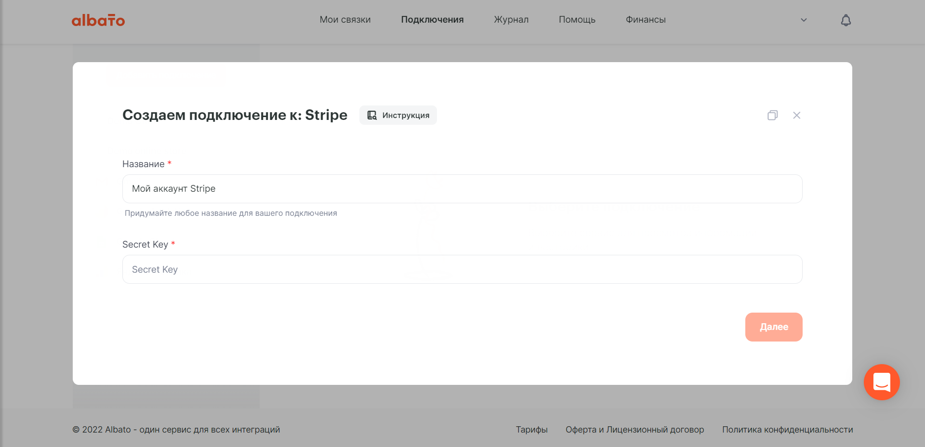
Task: Close the Stripe connection dialog
Action: (x=797, y=115)
